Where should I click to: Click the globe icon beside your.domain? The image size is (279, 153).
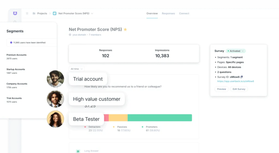pos(70,35)
